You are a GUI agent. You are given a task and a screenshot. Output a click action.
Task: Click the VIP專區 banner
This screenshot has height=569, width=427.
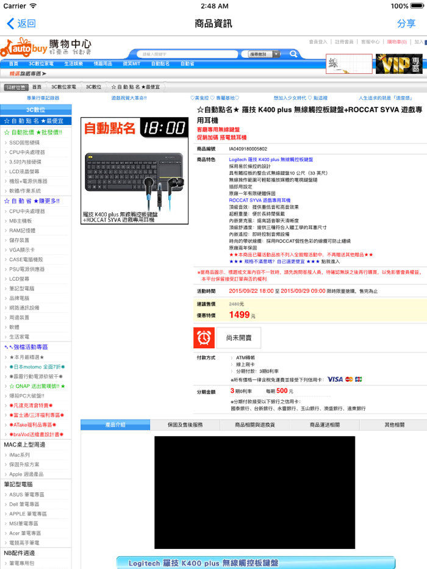(399, 64)
